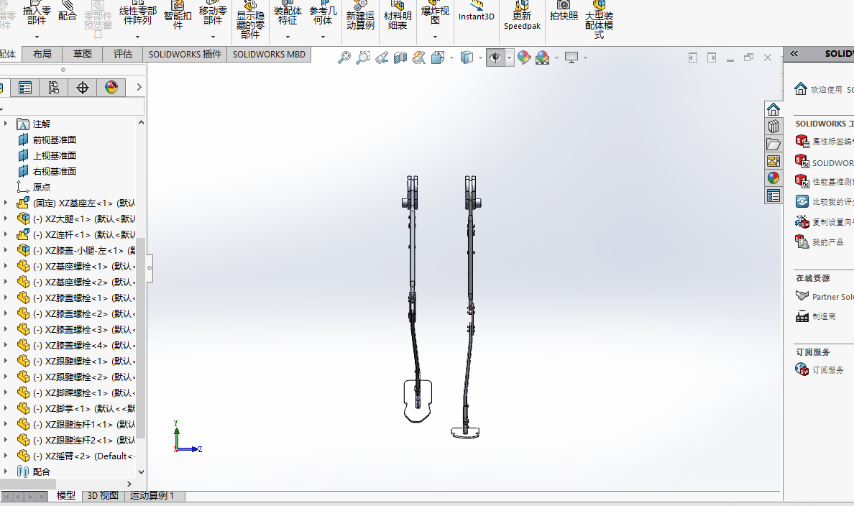Expand the 注解 annotations tree node
Viewport: 854px width, 506px height.
6,124
